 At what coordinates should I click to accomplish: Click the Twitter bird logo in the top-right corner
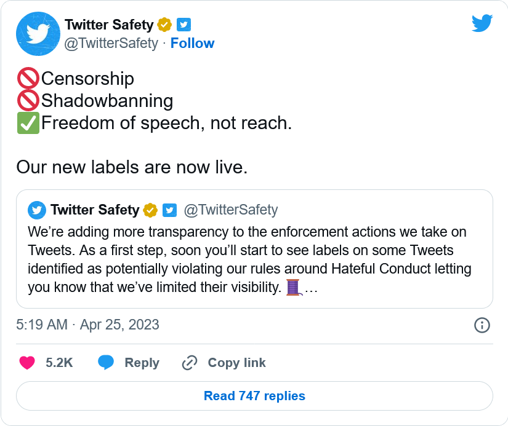coord(482,23)
